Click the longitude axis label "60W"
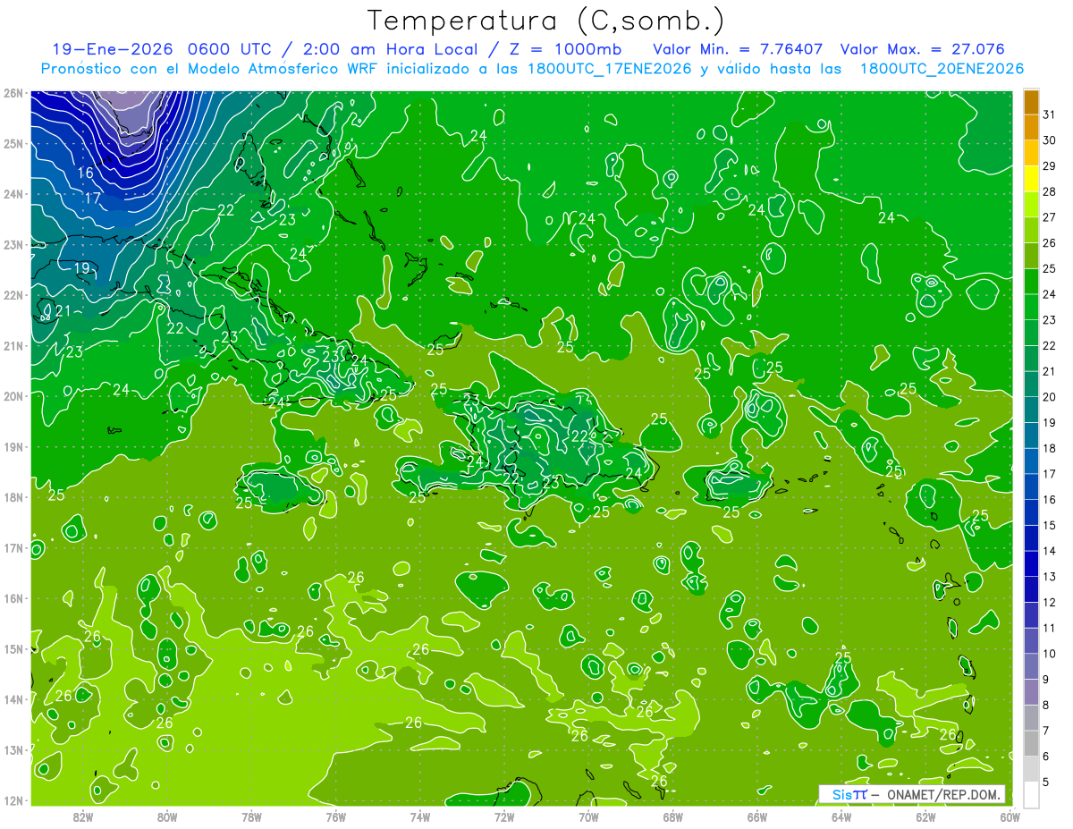 [1010, 817]
